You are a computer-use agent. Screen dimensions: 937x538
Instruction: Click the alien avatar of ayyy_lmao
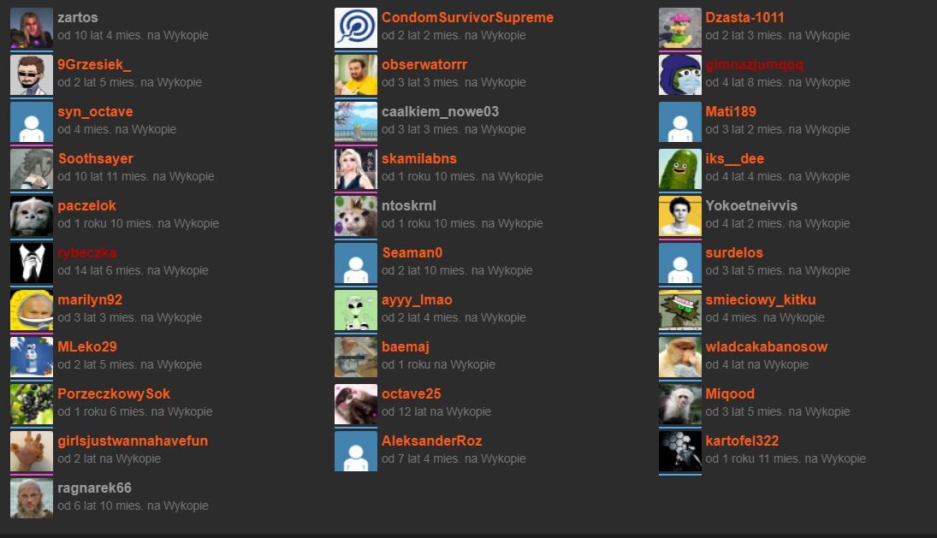click(x=355, y=310)
